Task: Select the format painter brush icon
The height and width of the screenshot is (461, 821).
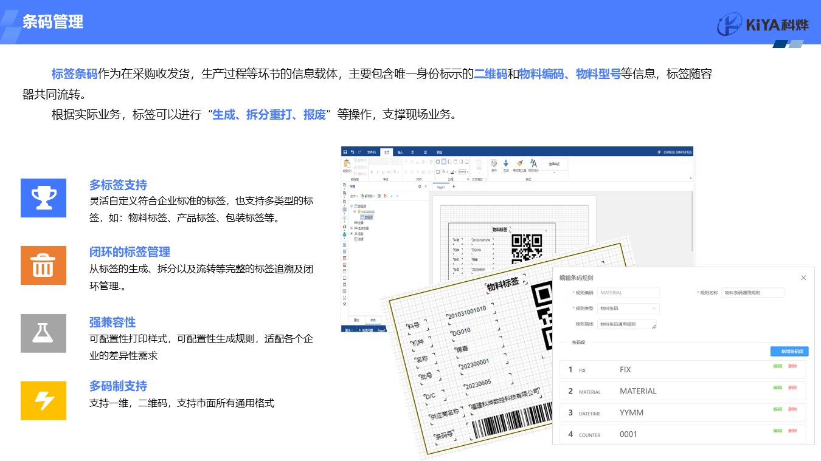Action: point(519,164)
